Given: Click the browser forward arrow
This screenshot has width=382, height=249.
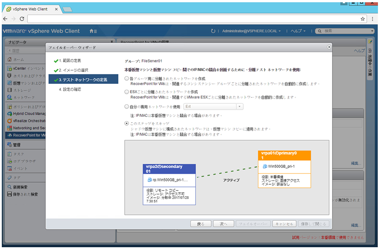Looking at the screenshot, I should coord(13,19).
